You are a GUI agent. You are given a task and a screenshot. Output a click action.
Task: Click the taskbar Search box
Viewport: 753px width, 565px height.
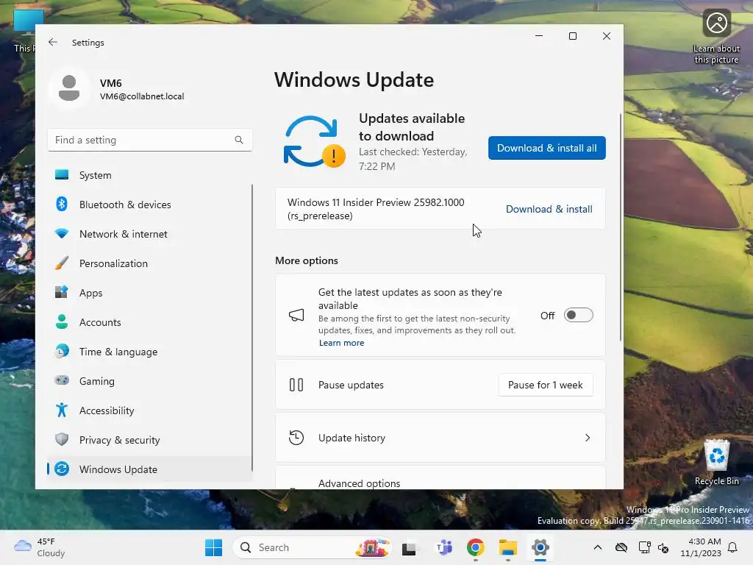coord(312,547)
